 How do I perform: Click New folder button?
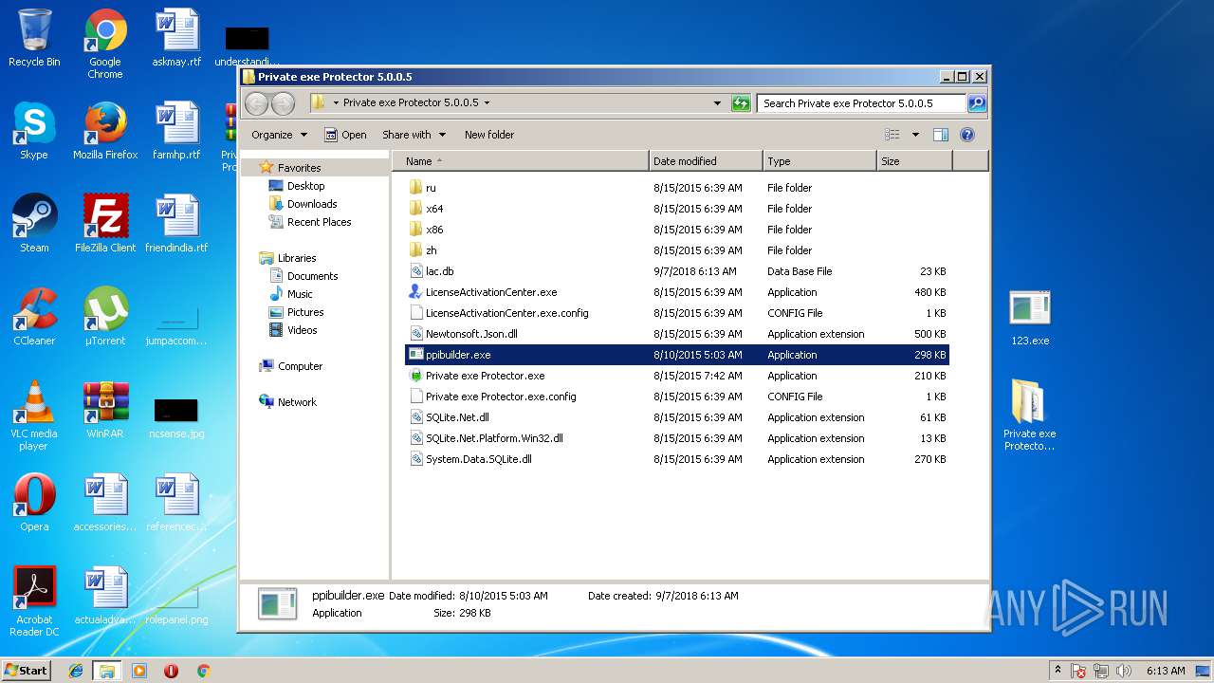[x=489, y=135]
